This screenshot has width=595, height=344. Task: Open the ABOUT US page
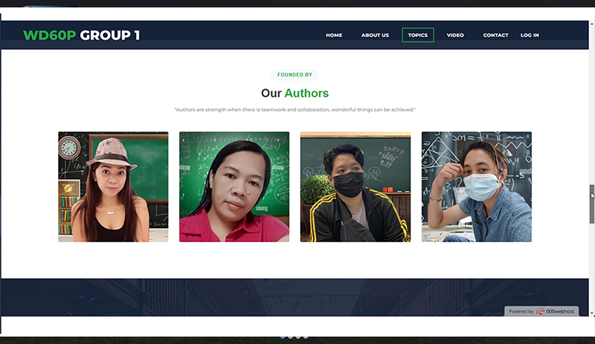click(375, 35)
